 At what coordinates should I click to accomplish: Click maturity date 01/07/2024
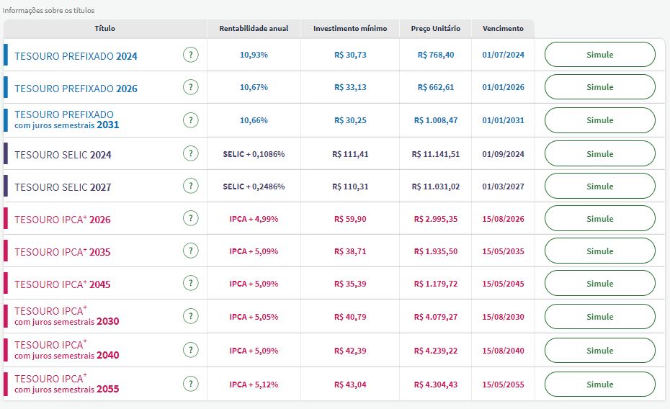pos(504,55)
